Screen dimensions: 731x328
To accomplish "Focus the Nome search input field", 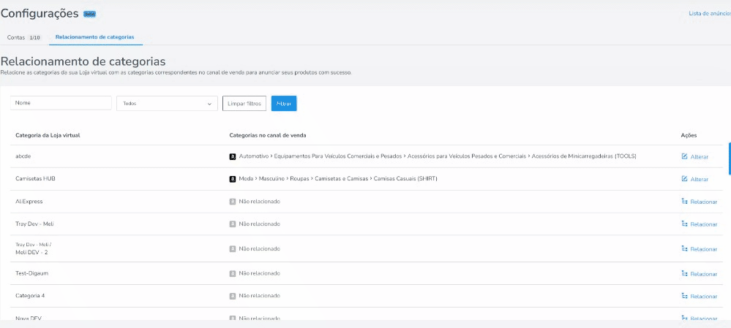I will tap(61, 103).
